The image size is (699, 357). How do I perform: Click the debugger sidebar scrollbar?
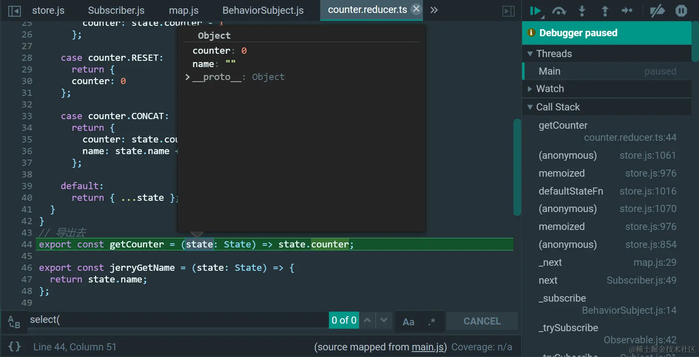(x=695, y=41)
